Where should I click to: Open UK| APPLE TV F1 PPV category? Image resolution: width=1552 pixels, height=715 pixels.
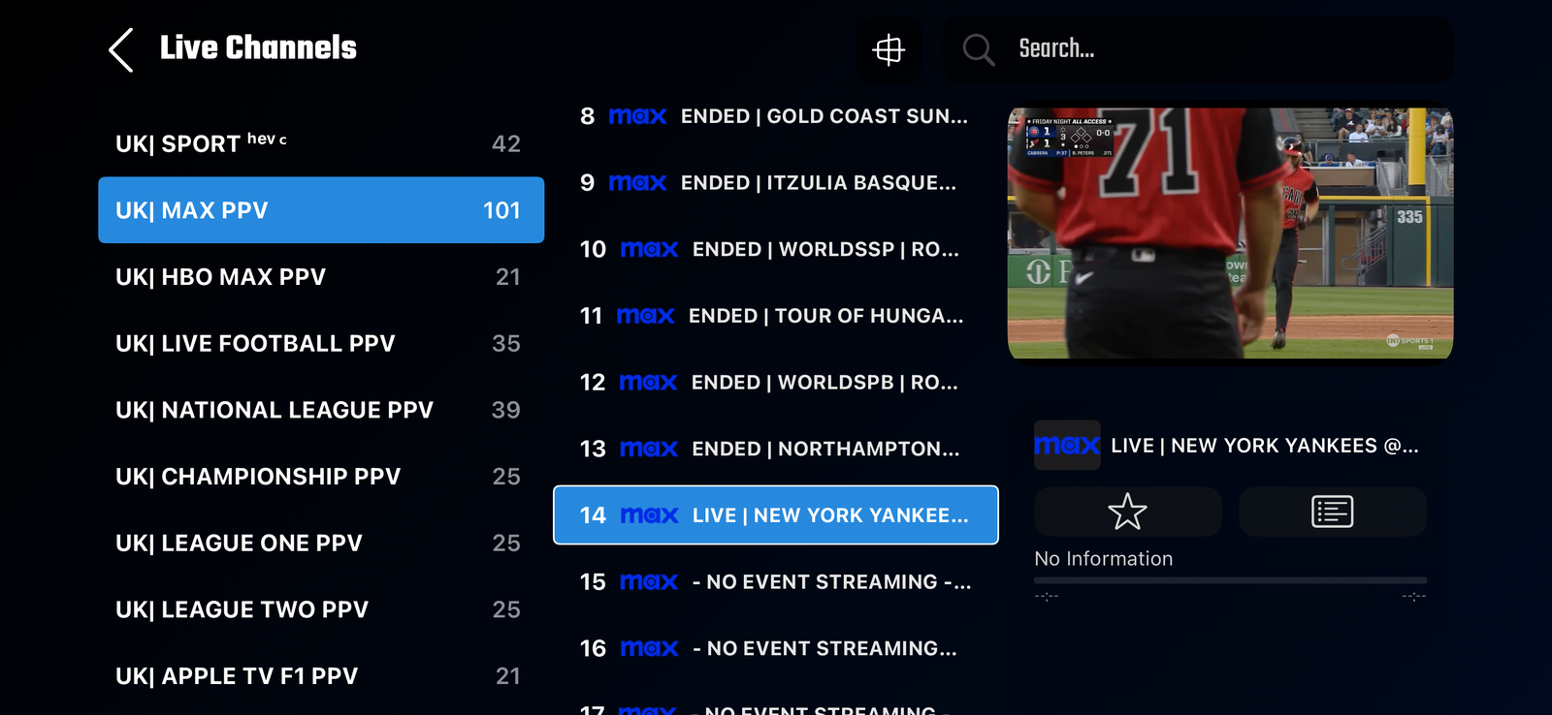321,676
